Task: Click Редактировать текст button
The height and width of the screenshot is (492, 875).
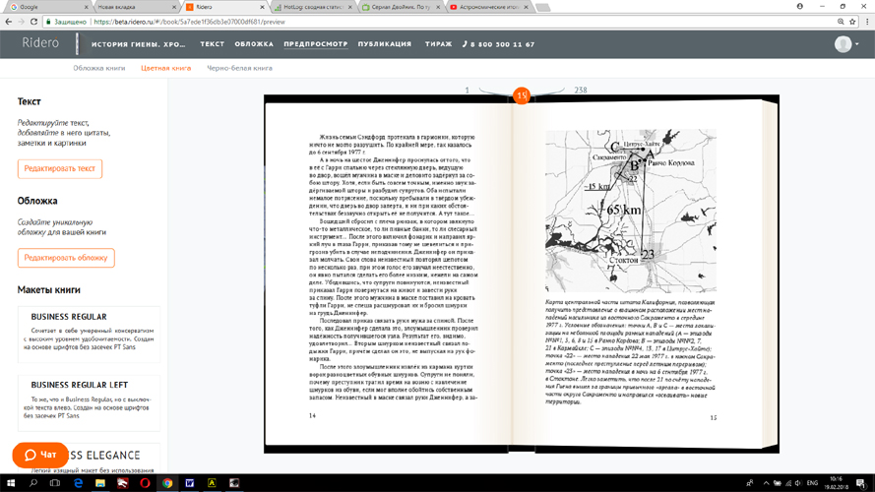Action: pos(60,168)
